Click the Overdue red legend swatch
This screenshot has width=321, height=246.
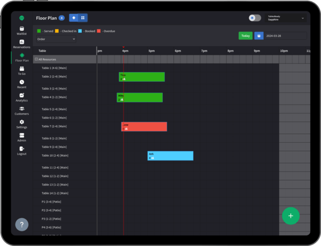point(98,31)
